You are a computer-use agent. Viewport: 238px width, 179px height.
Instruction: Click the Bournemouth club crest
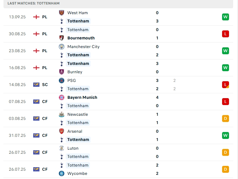(62, 38)
